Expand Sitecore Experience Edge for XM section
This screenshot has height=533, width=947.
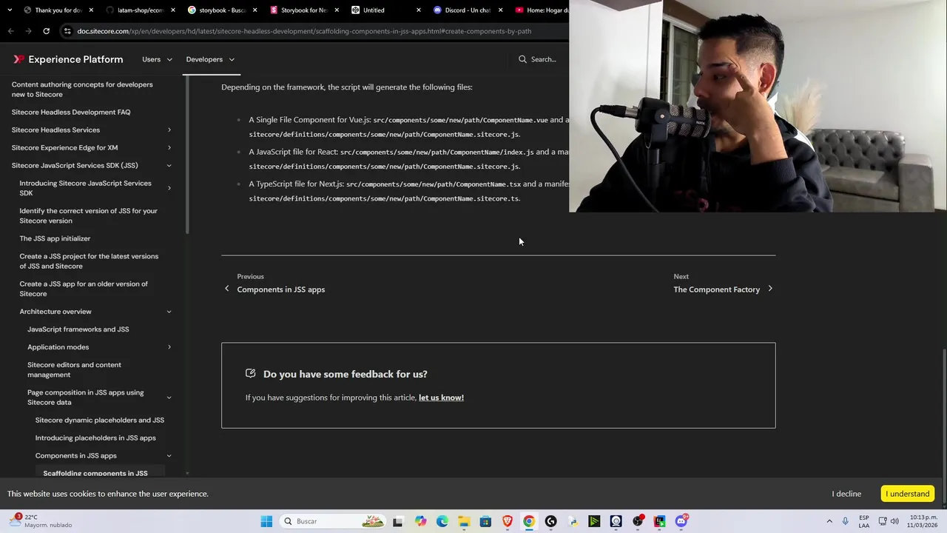click(x=169, y=148)
